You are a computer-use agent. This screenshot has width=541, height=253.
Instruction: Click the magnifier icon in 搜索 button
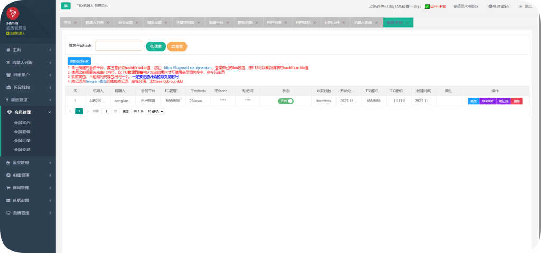tap(152, 46)
